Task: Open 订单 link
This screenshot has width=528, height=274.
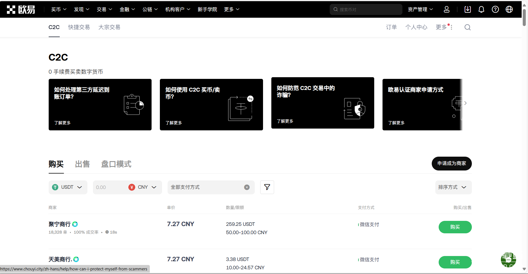Action: (391, 27)
